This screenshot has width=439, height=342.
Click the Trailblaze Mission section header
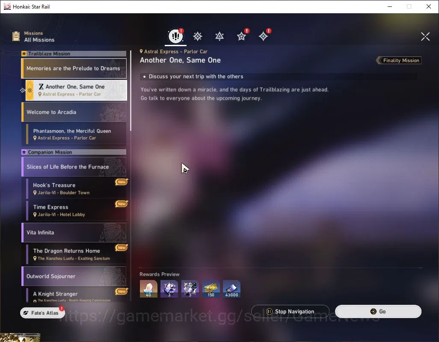tap(74, 54)
